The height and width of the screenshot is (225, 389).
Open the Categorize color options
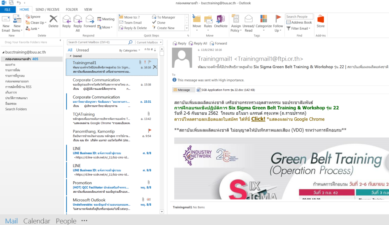tap(263, 23)
